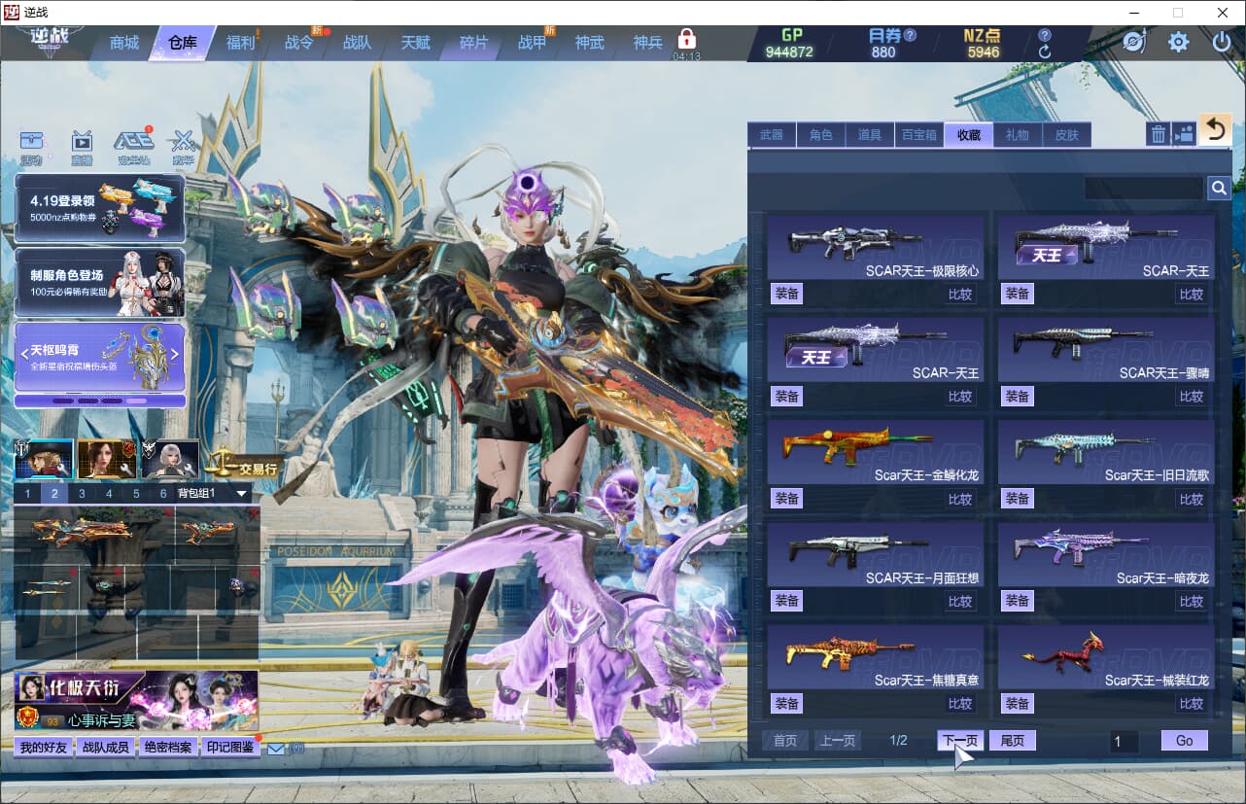Click 比较 for Scar天王-暗夜龙
This screenshot has height=804, width=1246.
tap(1192, 601)
